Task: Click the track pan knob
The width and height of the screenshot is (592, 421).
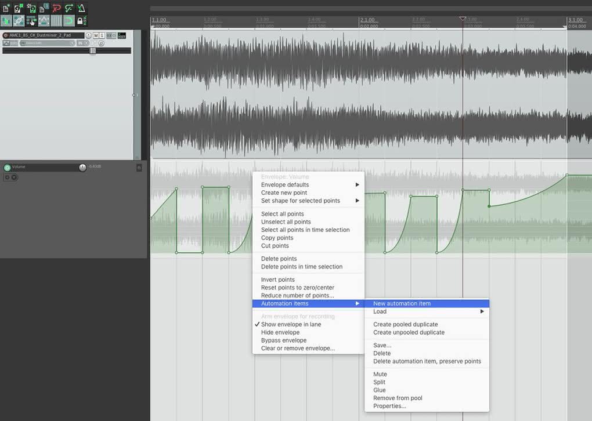Action: [88, 35]
